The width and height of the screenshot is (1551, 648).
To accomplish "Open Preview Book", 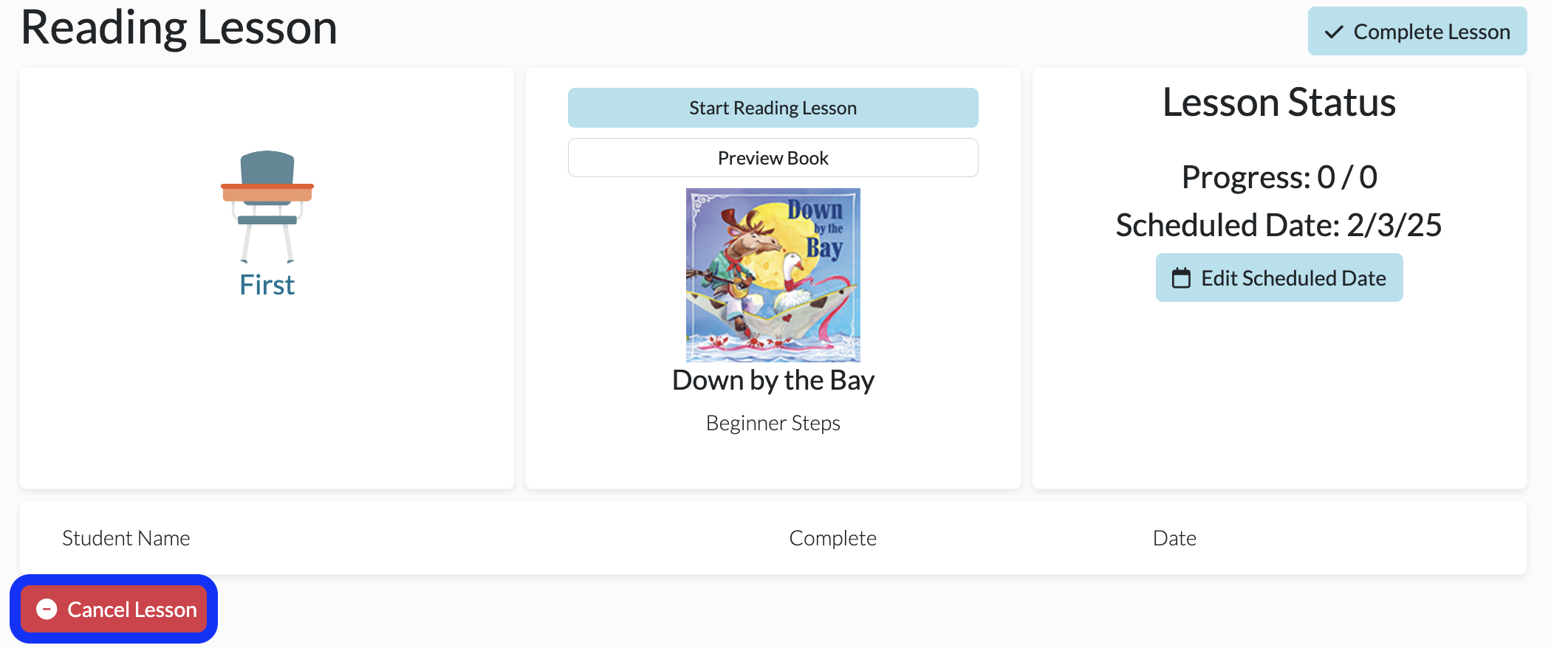I will (773, 158).
